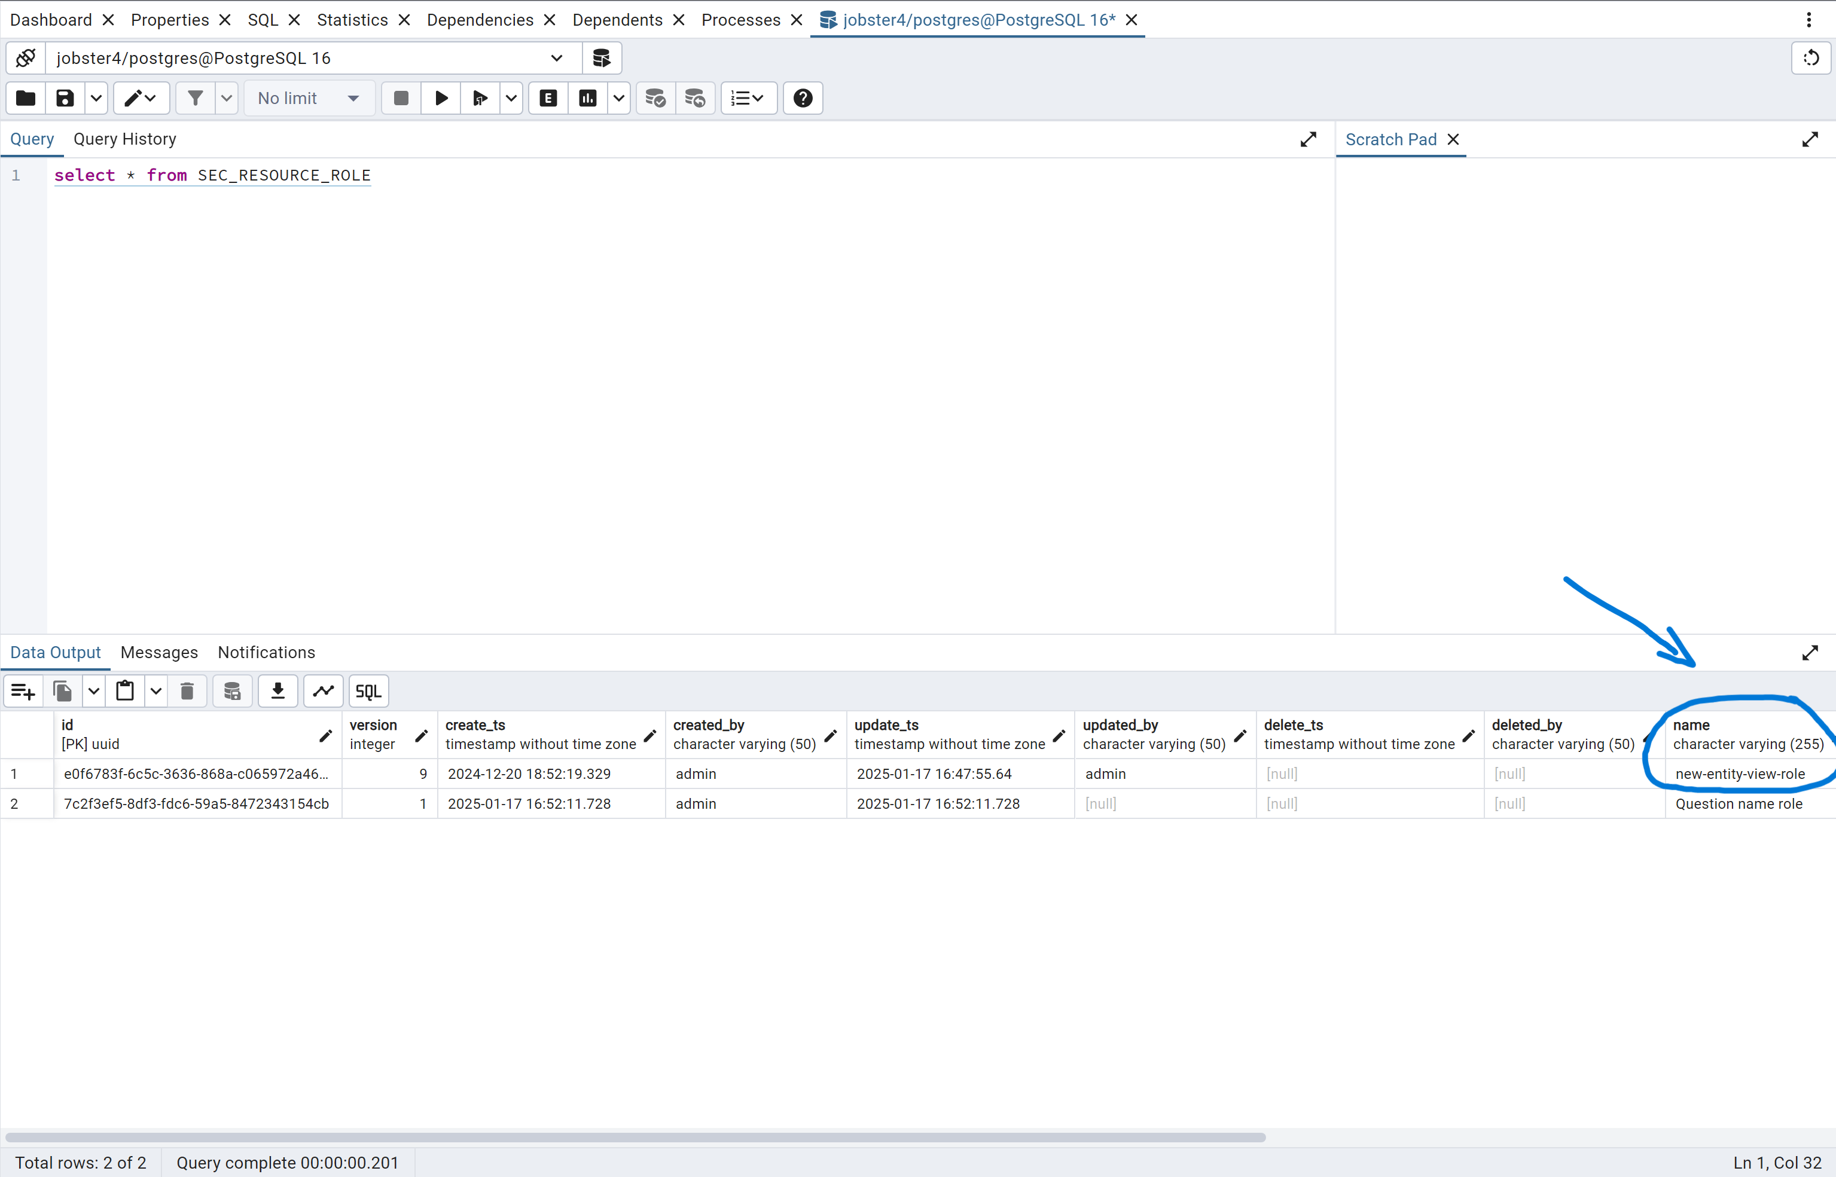
Task: Click the new-entity-view-role cell
Action: click(x=1751, y=774)
